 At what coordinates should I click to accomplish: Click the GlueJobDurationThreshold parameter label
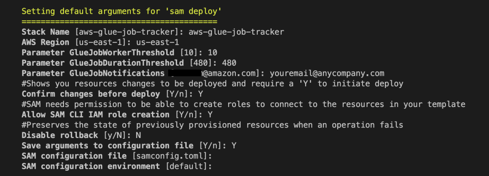(103, 63)
